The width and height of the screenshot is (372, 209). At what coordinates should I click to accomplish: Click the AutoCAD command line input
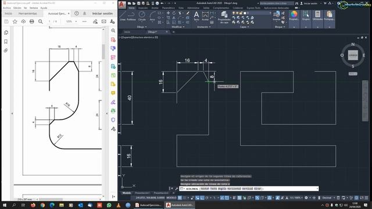coord(249,189)
